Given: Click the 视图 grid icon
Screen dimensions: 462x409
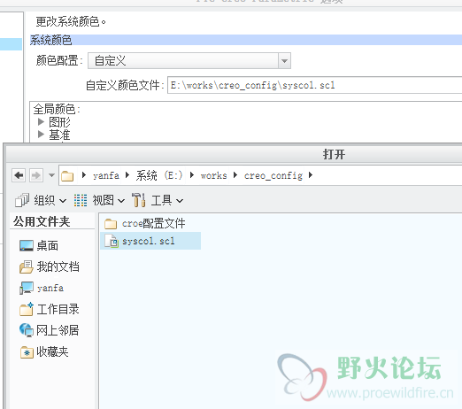Looking at the screenshot, I should tap(81, 200).
